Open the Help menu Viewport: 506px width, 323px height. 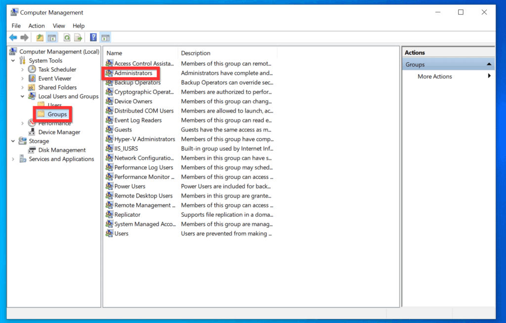[x=79, y=26]
